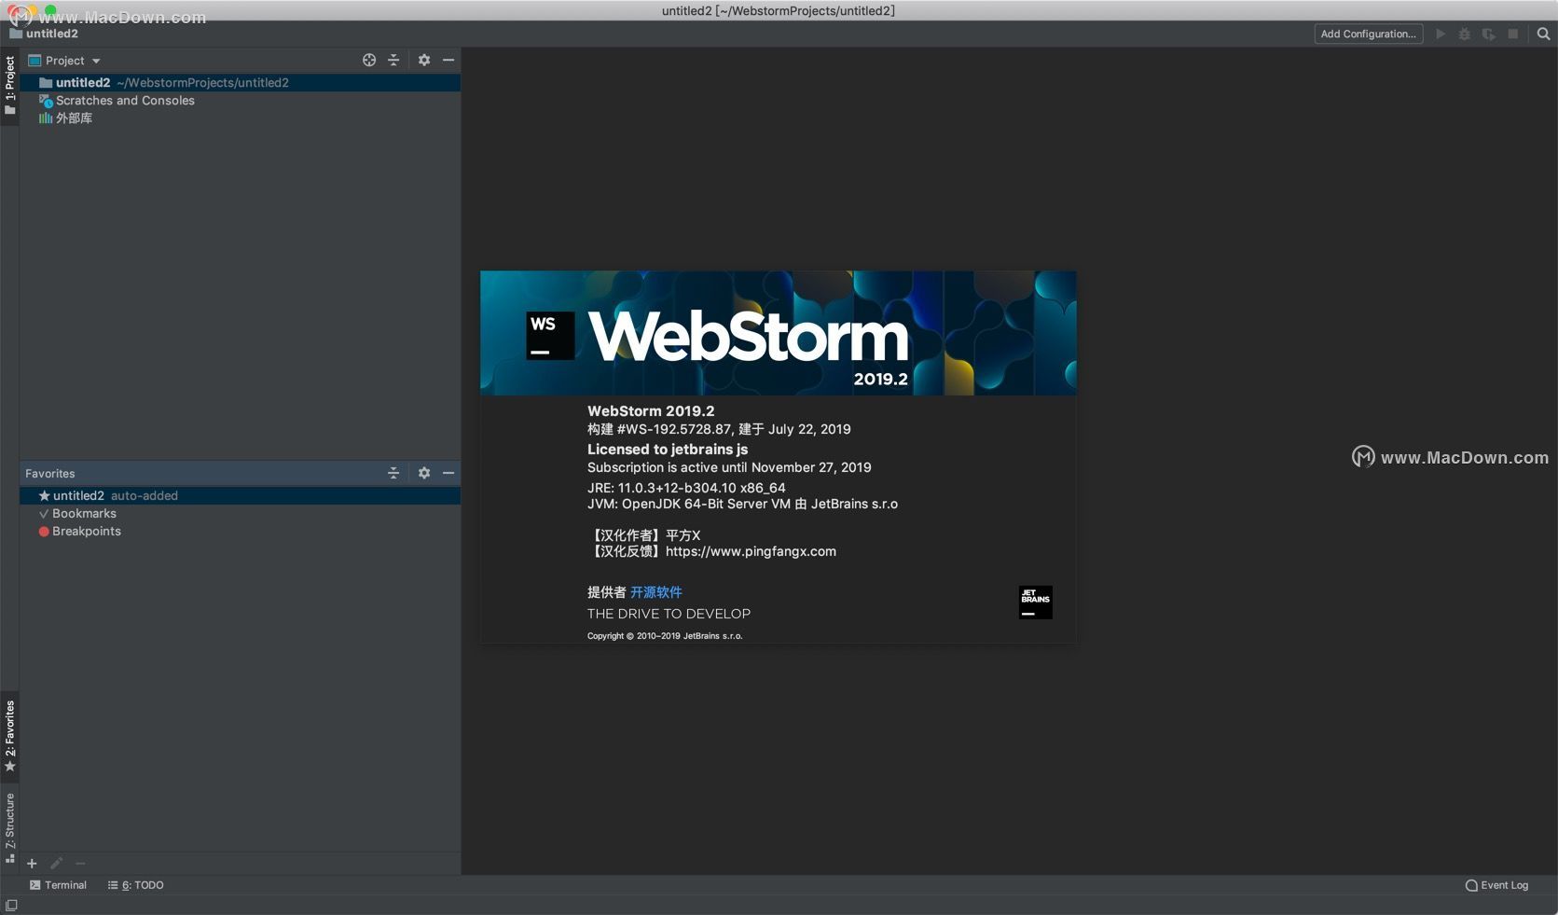
Task: Open the 开源软件 link in About dialog
Action: (656, 592)
